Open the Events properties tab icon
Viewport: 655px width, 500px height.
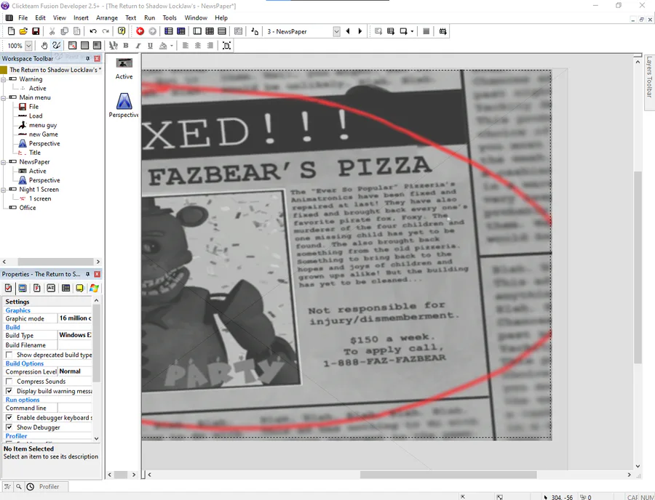click(x=65, y=289)
